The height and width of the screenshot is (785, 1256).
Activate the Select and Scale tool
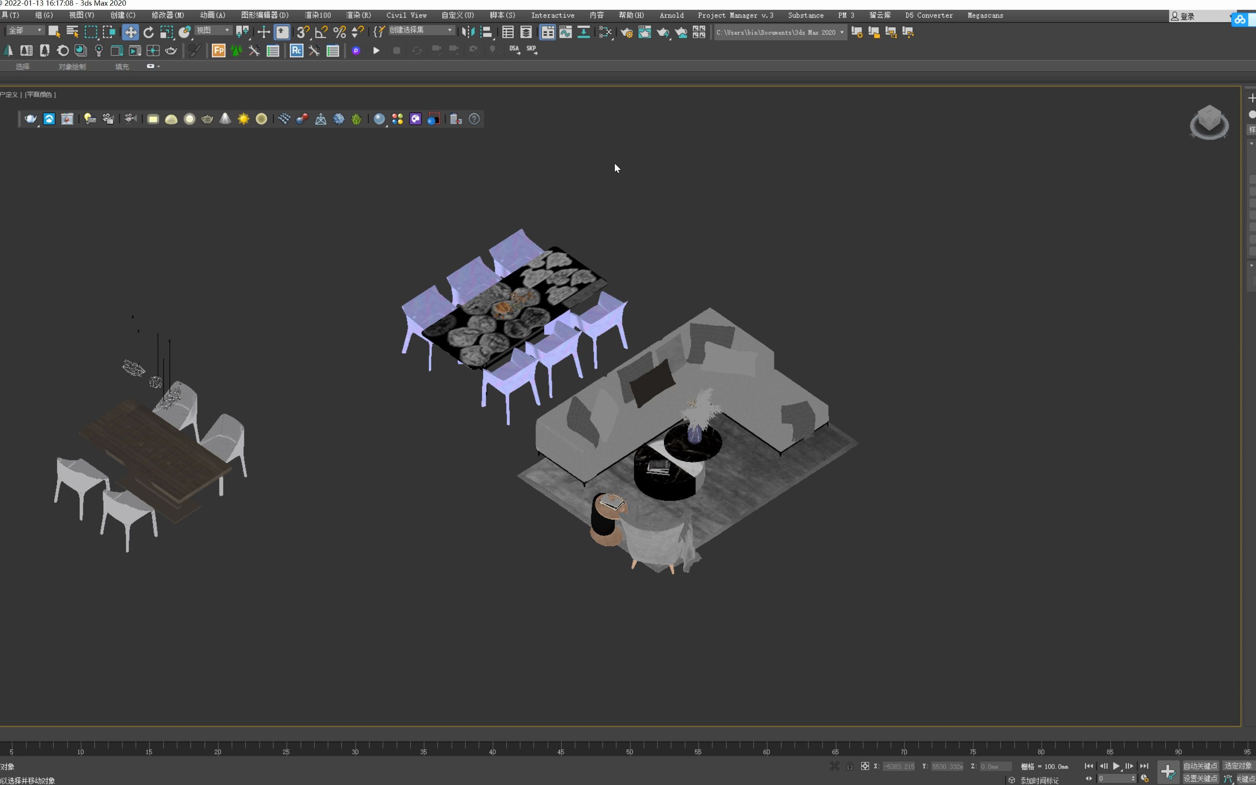click(166, 32)
